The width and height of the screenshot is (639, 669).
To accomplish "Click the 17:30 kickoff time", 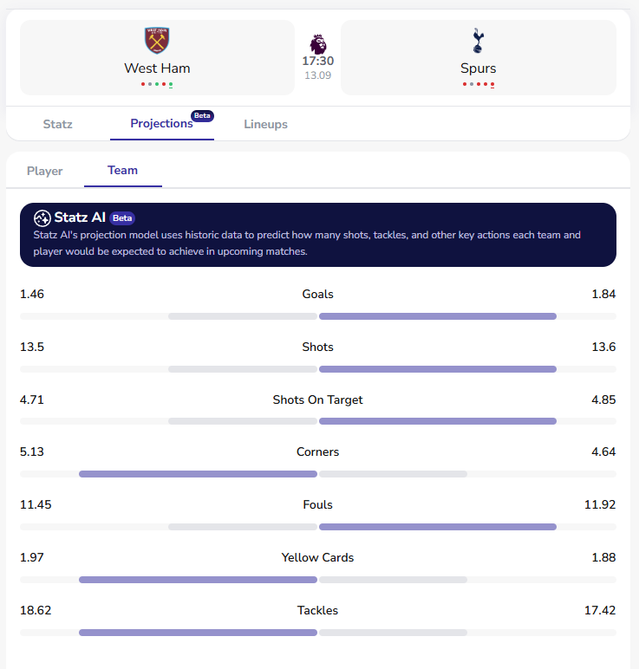I will coord(317,62).
